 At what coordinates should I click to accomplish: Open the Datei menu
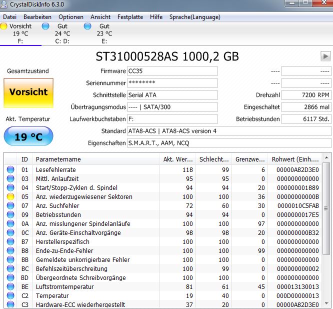pyautogui.click(x=9, y=17)
